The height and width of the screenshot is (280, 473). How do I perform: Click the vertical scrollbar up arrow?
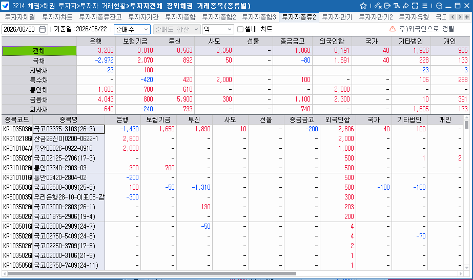pos(467,117)
